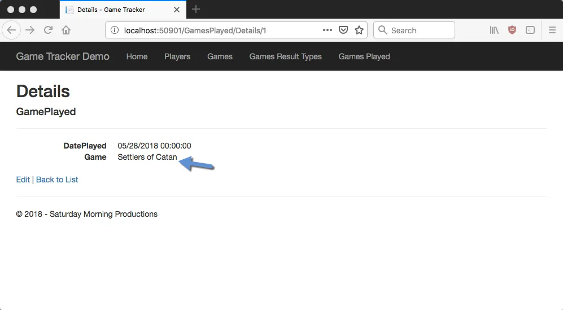Click the magnifier icon in Search box
Image resolution: width=563 pixels, height=310 pixels.
click(x=383, y=30)
